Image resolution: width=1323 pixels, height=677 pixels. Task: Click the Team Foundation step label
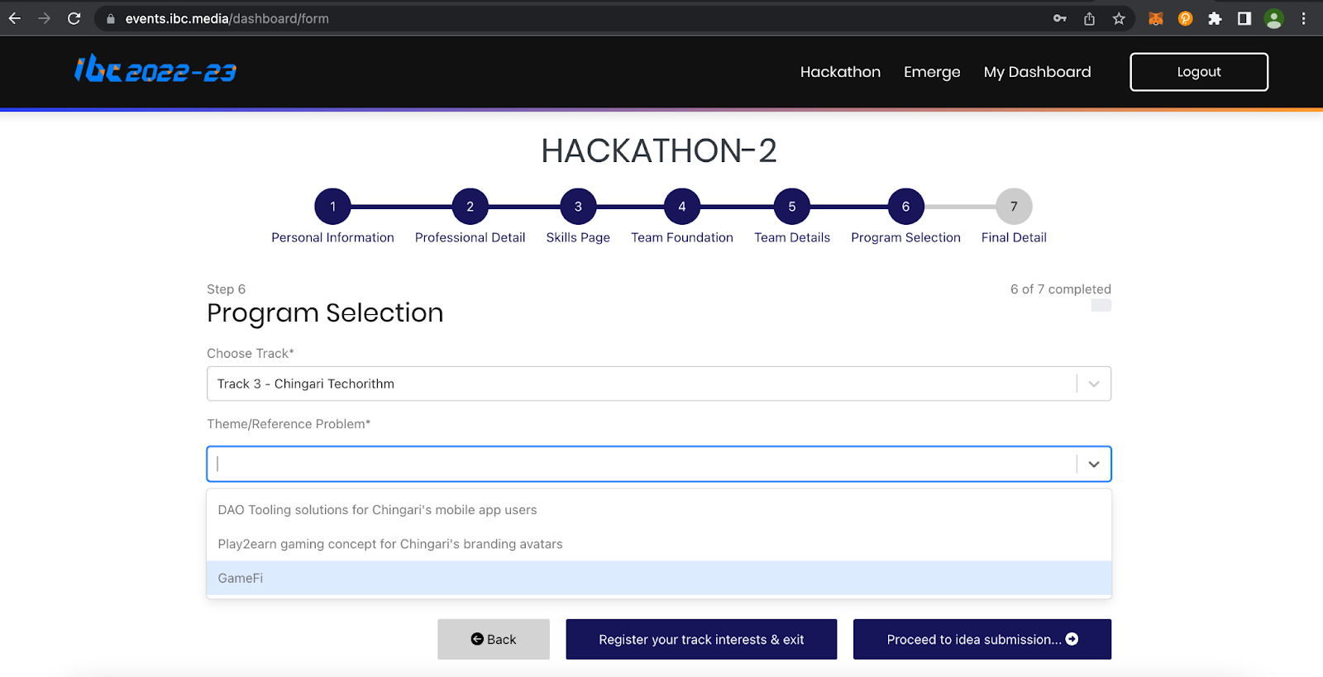[682, 237]
